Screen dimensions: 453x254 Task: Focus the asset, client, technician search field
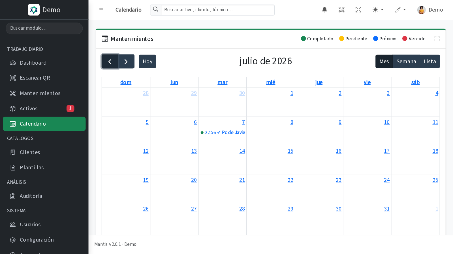point(218,10)
